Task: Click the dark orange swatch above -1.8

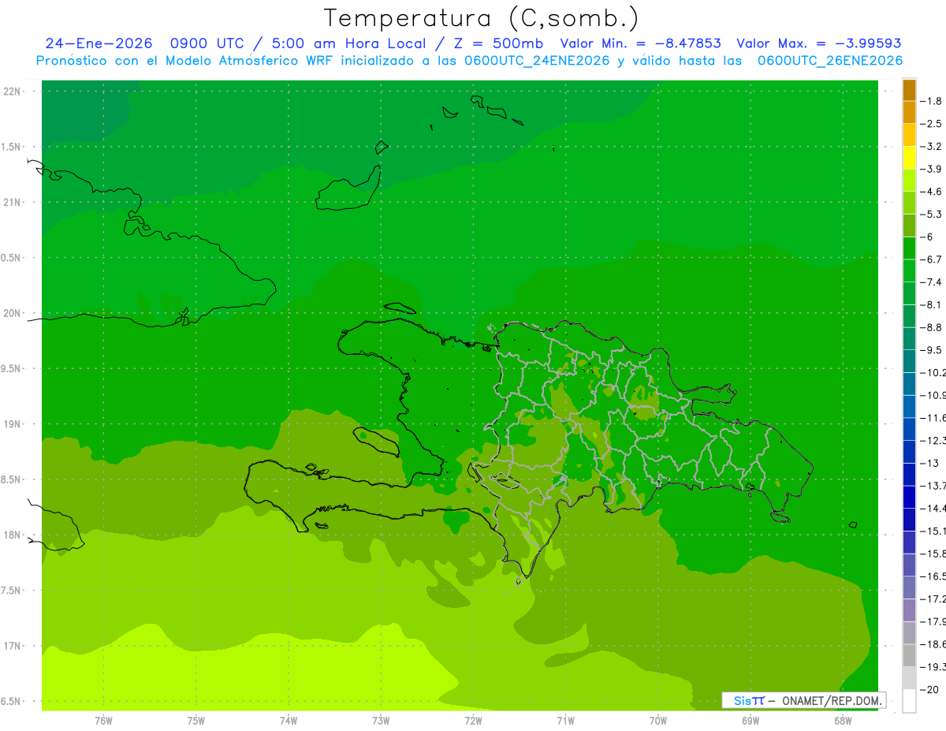Action: tap(909, 90)
